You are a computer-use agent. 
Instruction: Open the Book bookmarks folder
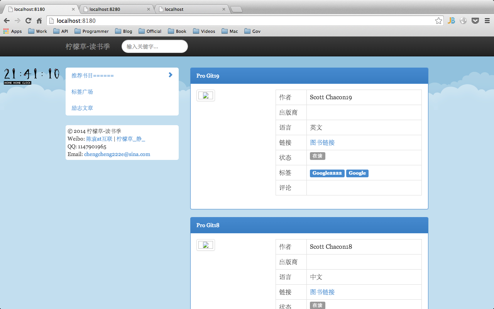[x=177, y=31]
